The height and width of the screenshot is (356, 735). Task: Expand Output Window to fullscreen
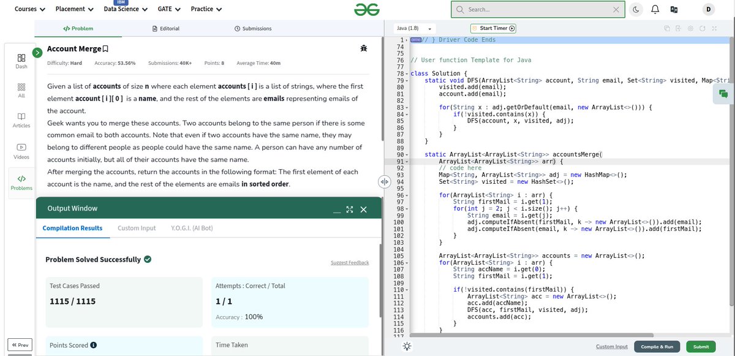click(350, 210)
